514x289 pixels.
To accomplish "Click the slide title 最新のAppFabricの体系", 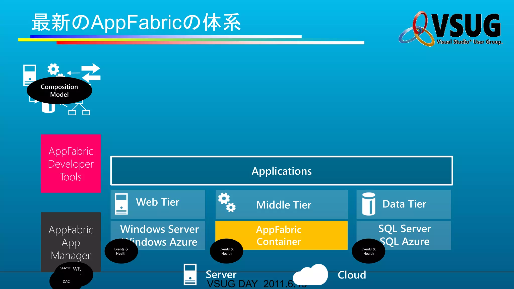I will (x=136, y=23).
